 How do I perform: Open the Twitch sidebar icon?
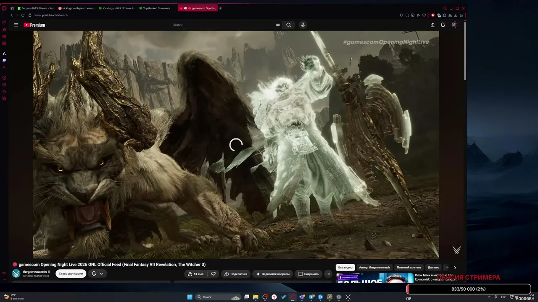pyautogui.click(x=4, y=60)
